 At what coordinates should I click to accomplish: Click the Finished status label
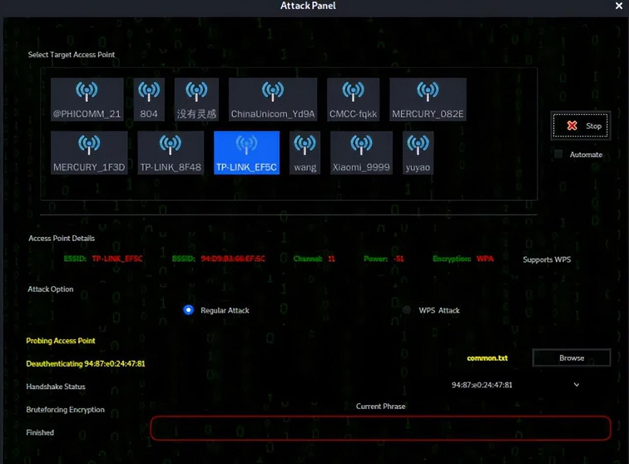[40, 433]
